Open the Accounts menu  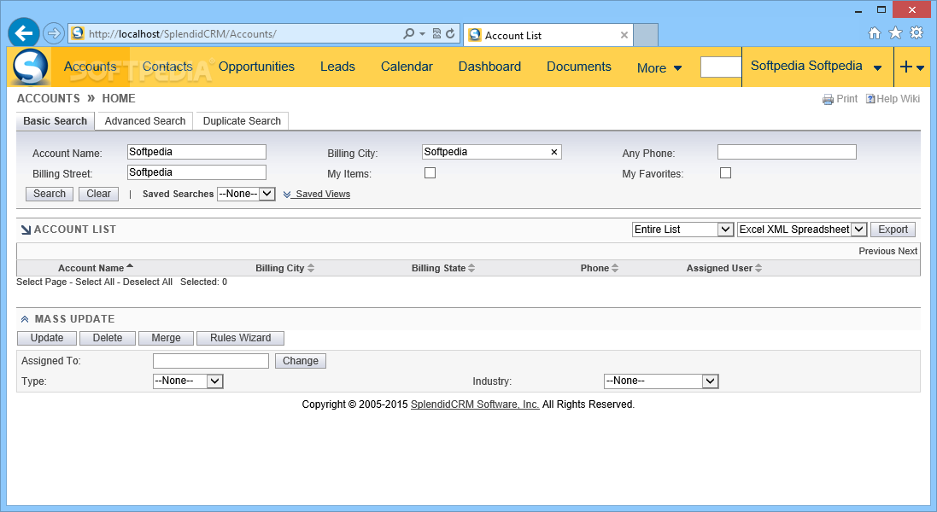(91, 67)
